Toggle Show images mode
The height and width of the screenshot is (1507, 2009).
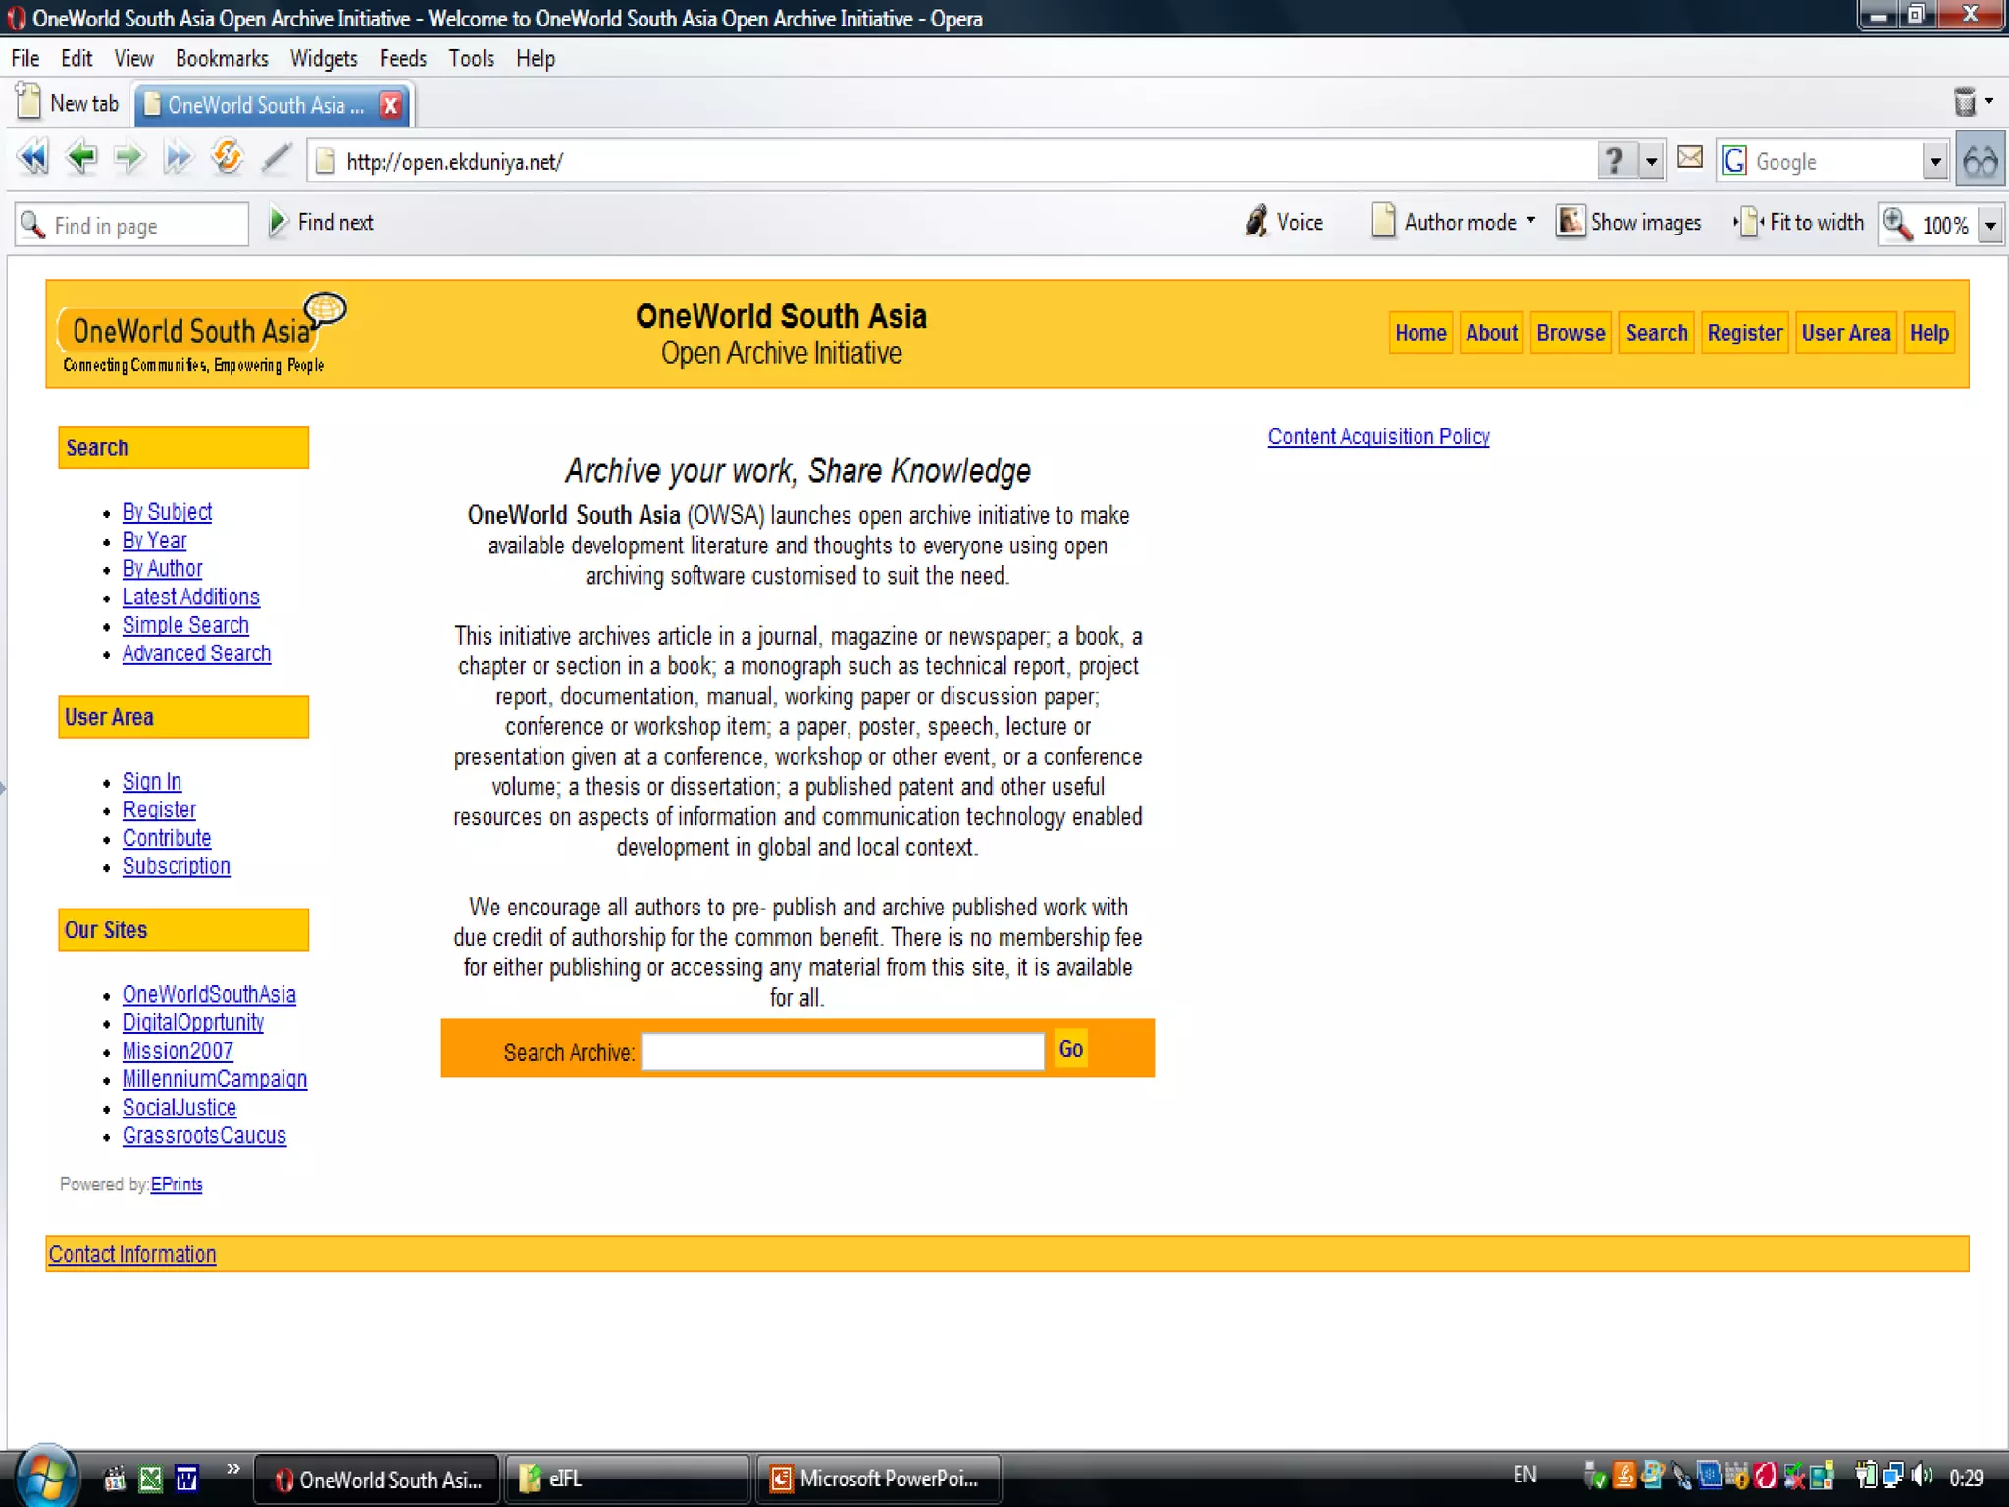pyautogui.click(x=1629, y=223)
